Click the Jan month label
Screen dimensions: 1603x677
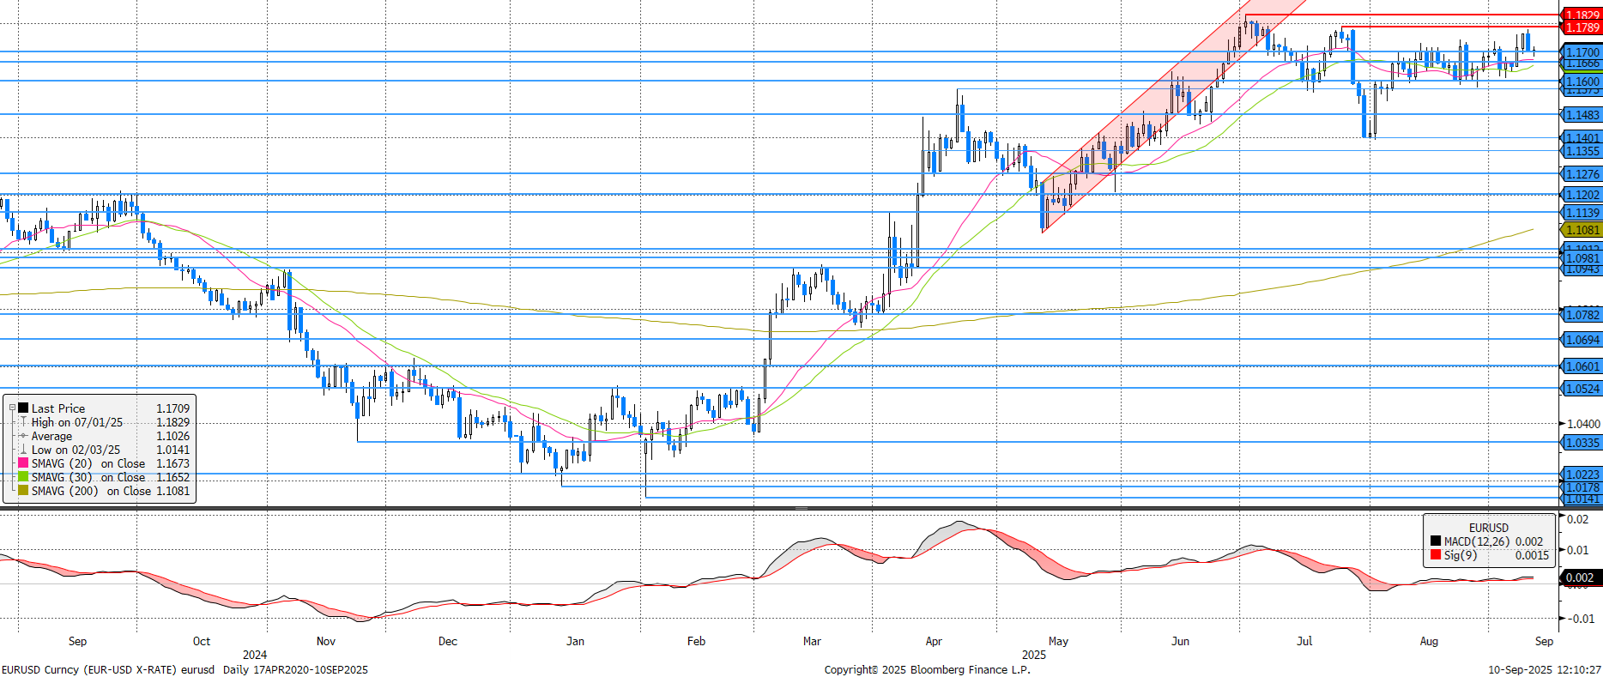point(575,641)
